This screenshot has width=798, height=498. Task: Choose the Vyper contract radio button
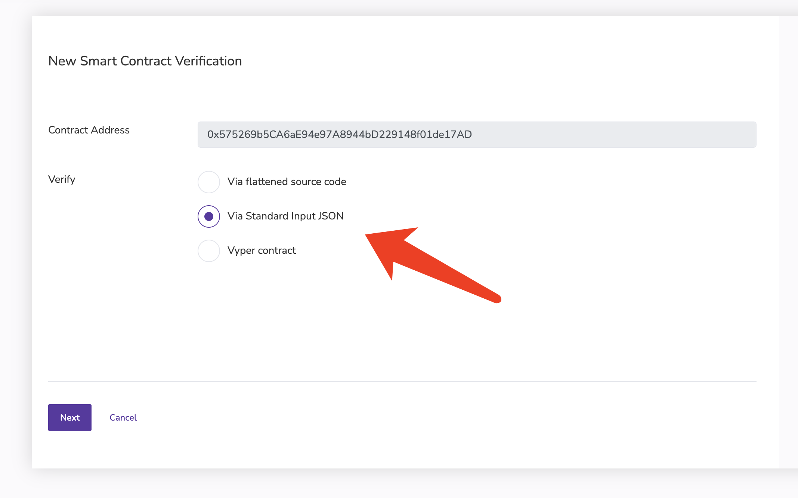point(208,251)
